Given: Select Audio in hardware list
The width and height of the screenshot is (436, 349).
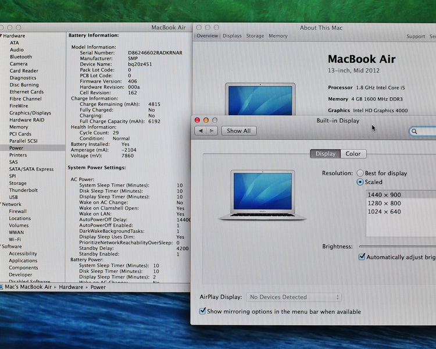Looking at the screenshot, I should click(x=17, y=50).
